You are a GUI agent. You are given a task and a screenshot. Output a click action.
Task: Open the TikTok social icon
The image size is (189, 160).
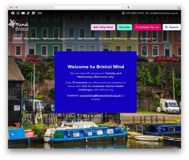(28, 13)
